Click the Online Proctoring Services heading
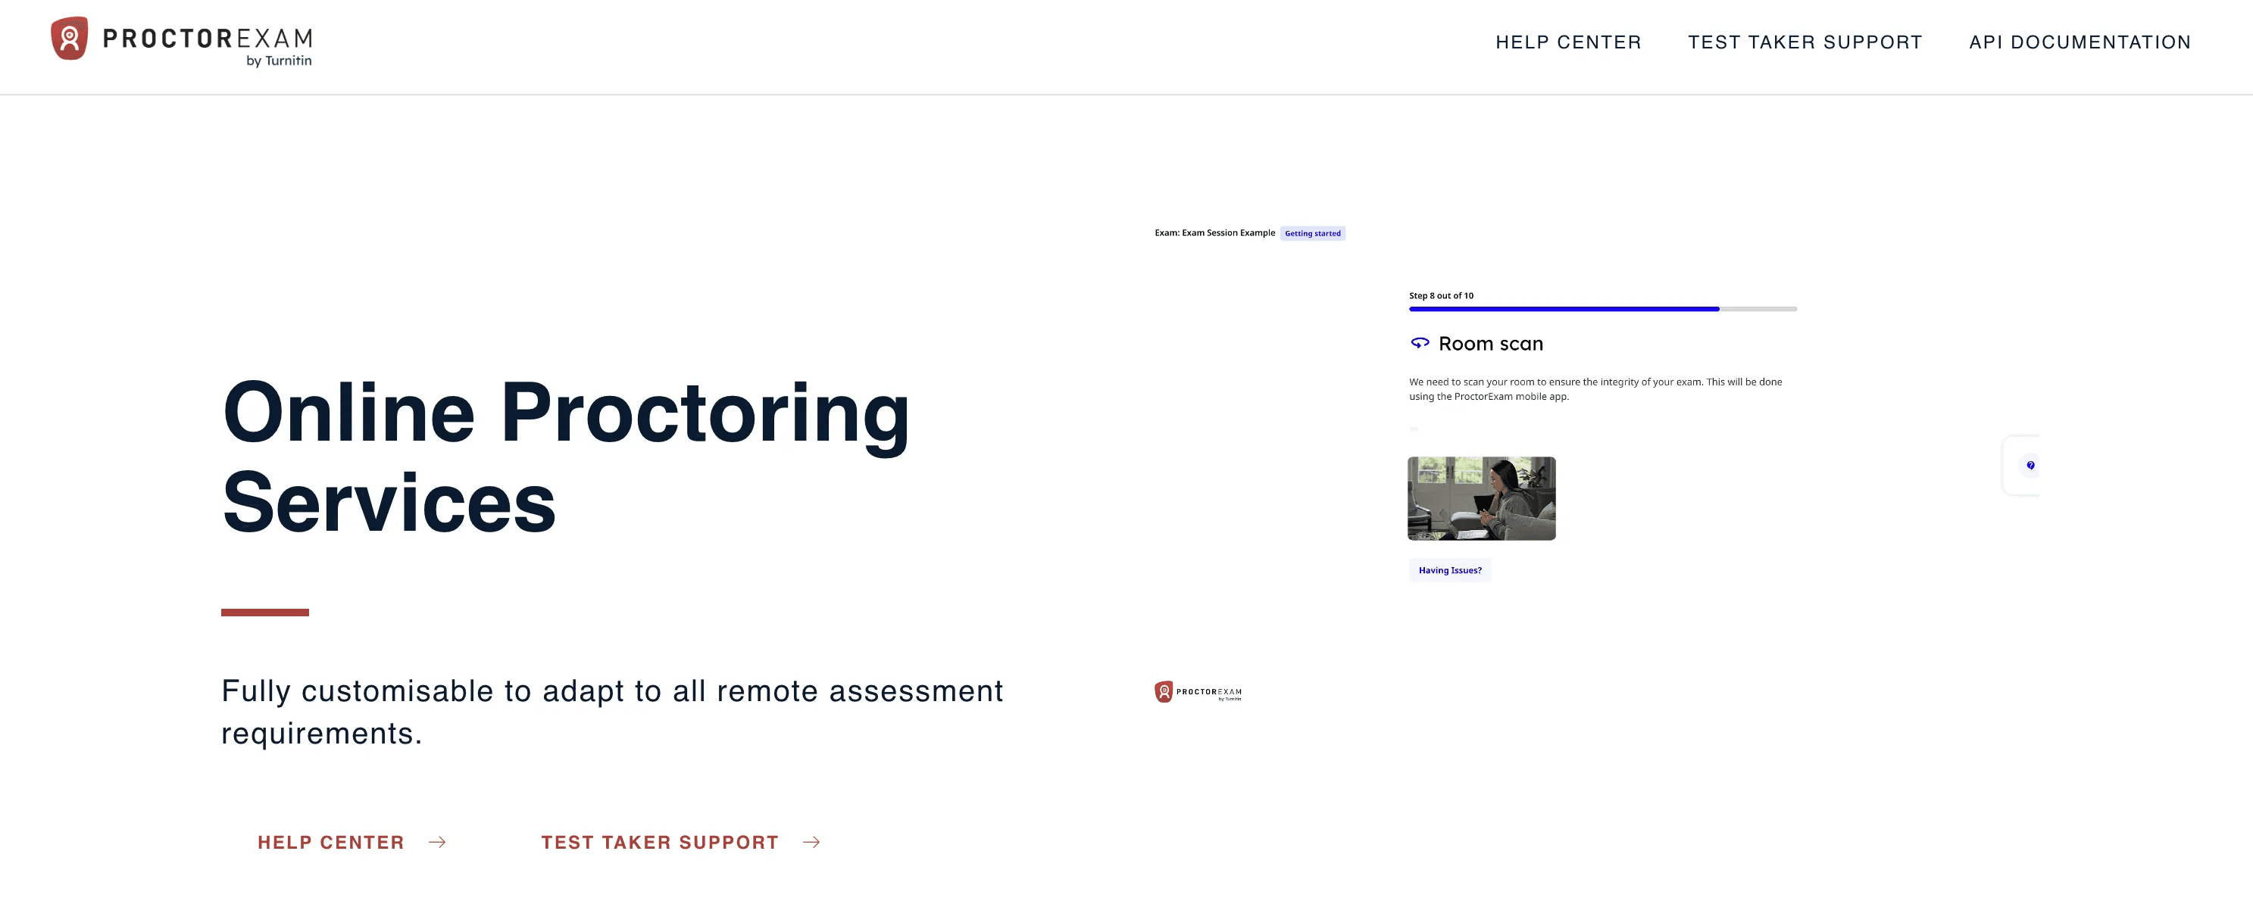The image size is (2253, 901). point(566,455)
